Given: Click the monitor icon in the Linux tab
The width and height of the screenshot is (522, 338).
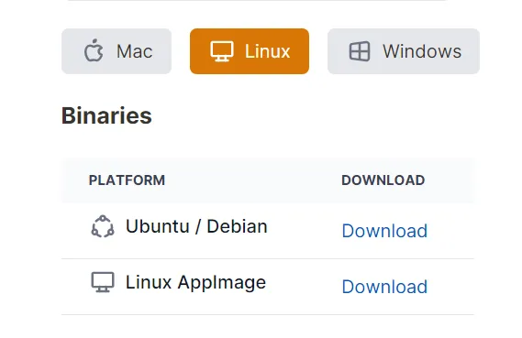Looking at the screenshot, I should (222, 51).
